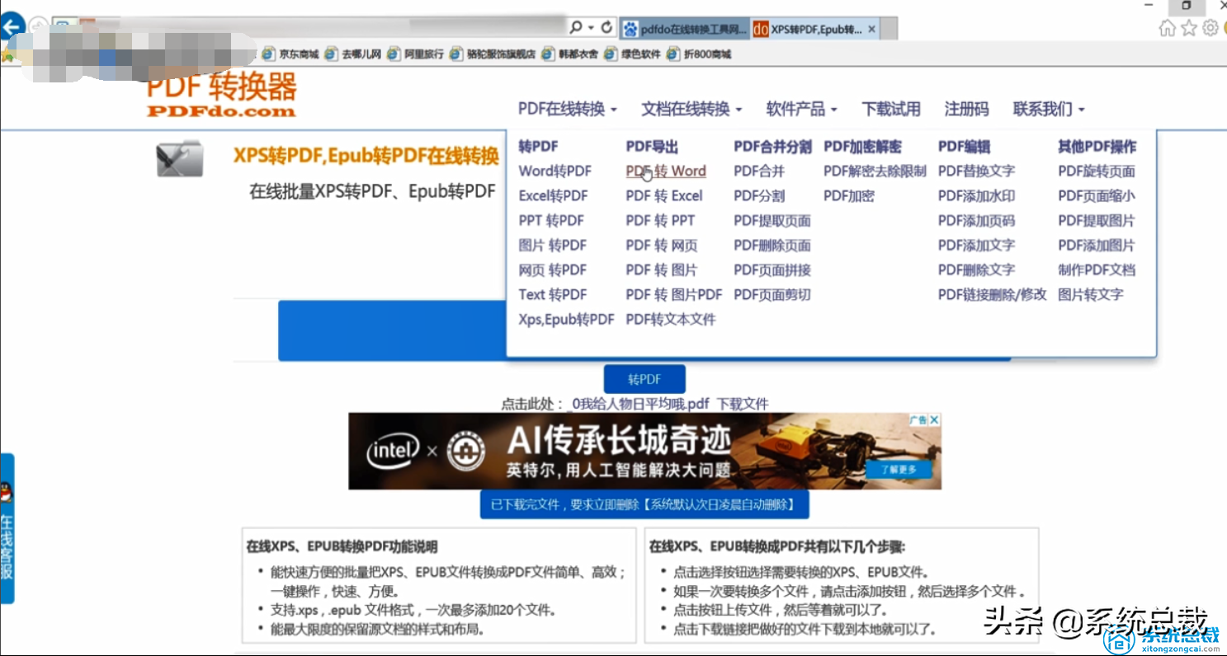The width and height of the screenshot is (1227, 656).
Task: Open the 京东商城 bookmark
Action: [x=290, y=54]
